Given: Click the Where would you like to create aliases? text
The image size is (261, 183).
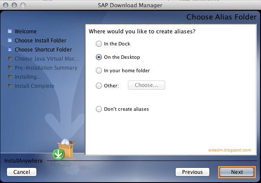Looking at the screenshot, I should tap(142, 32).
